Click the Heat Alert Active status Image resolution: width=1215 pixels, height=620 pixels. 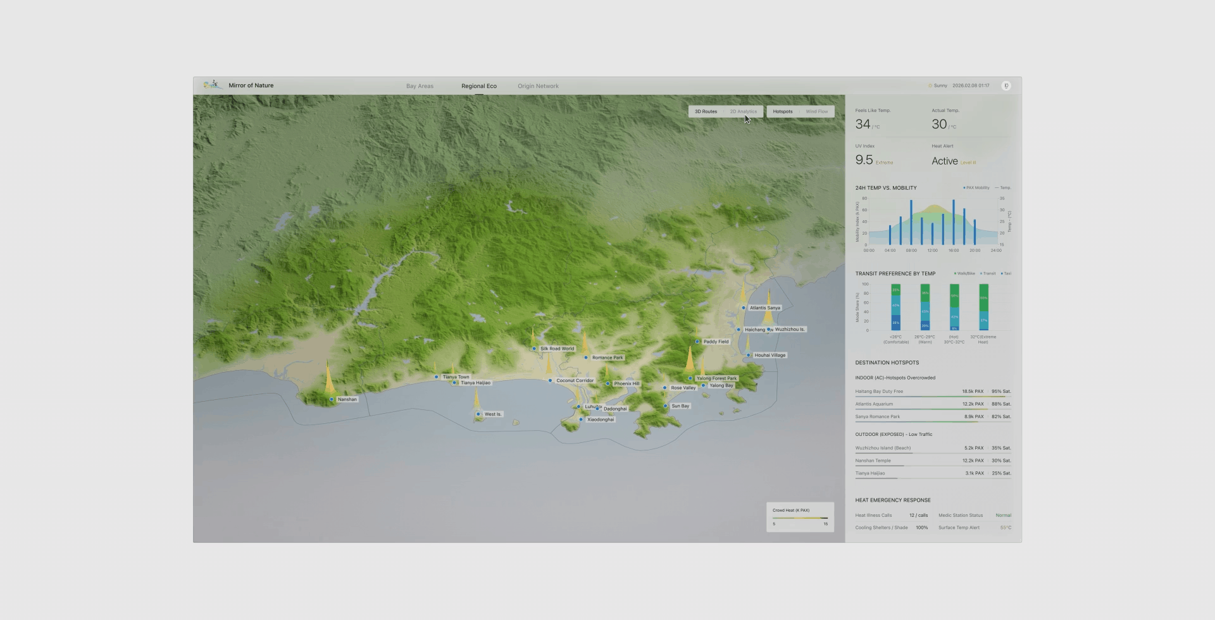[x=944, y=161]
